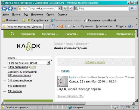The width and height of the screenshot is (139, 110).
Task: Click the printer icon in command bar
Action: [74, 26]
